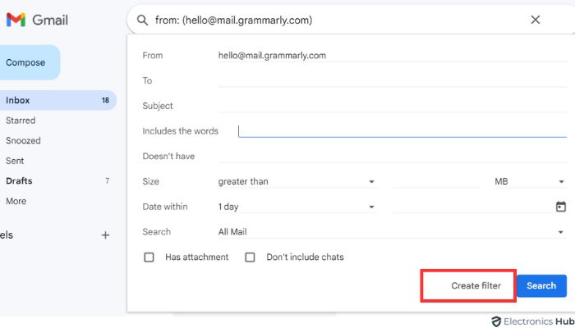Tick the Don't include chats checkbox
This screenshot has height=328, width=575.
(x=250, y=257)
